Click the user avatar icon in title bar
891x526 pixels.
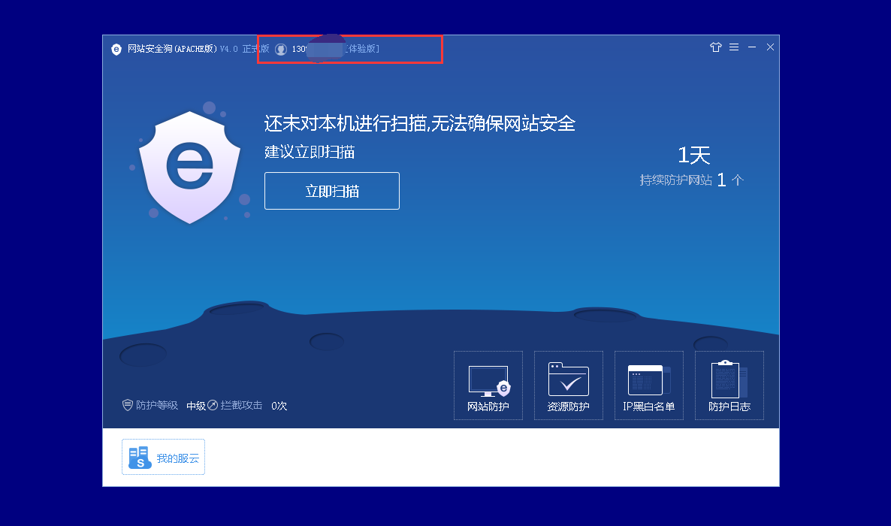(x=281, y=50)
